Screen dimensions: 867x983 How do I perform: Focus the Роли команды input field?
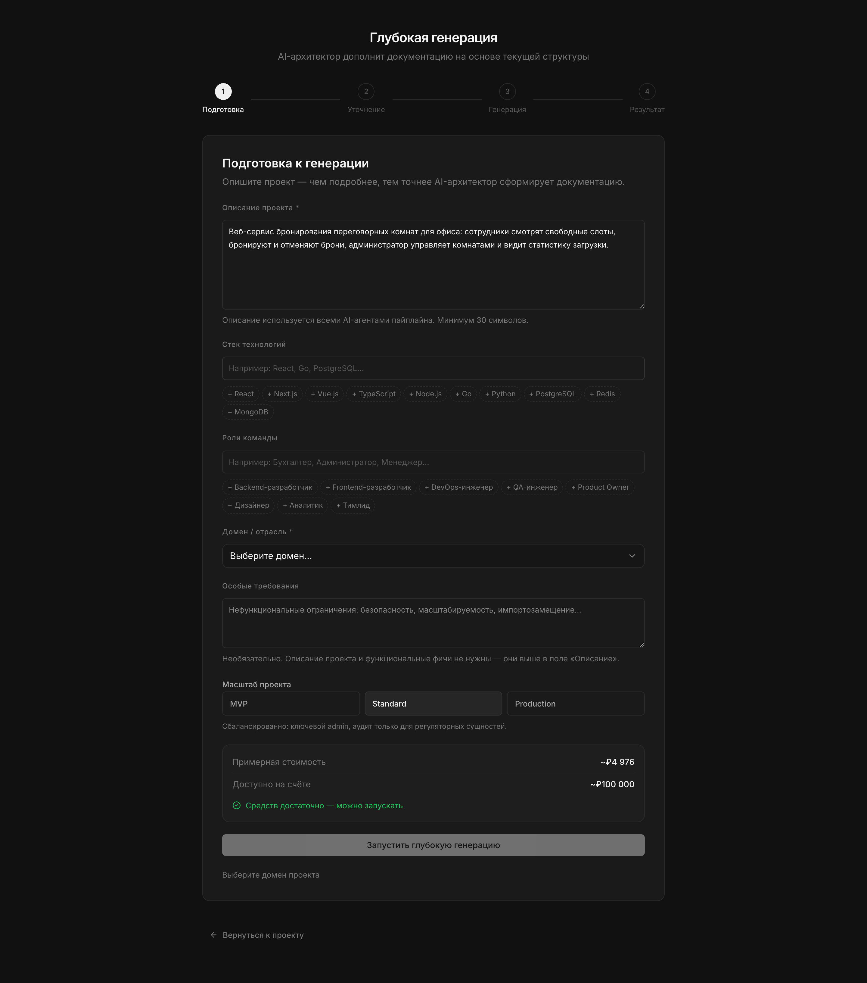point(433,462)
